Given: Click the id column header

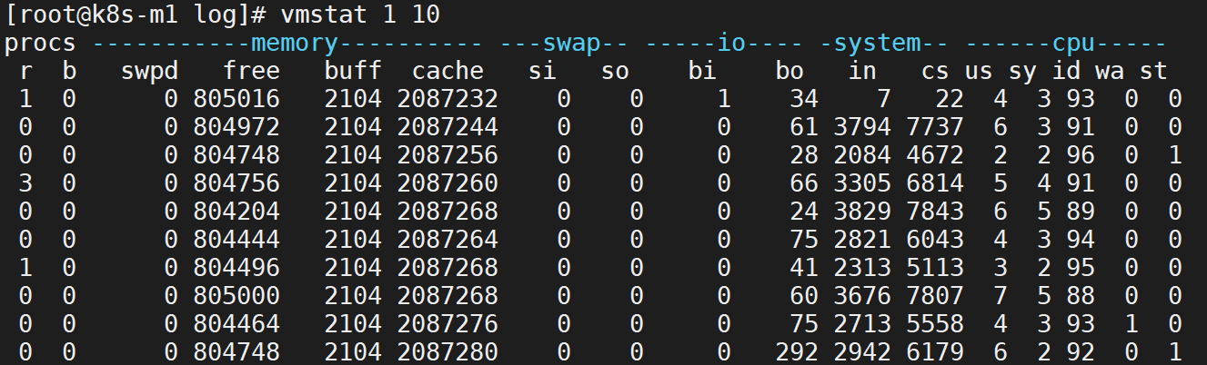Looking at the screenshot, I should point(1066,71).
